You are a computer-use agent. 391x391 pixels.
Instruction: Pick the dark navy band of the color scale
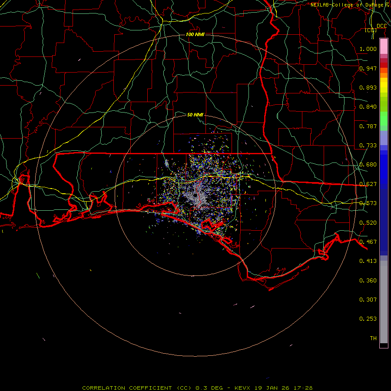tap(384, 219)
